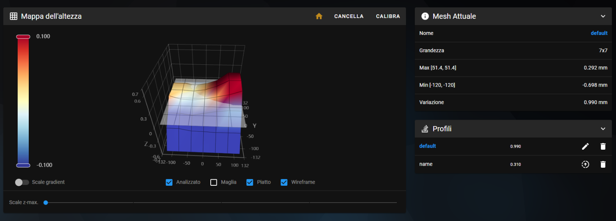Load the profile called name
The width and height of the screenshot is (616, 221).
pos(585,164)
